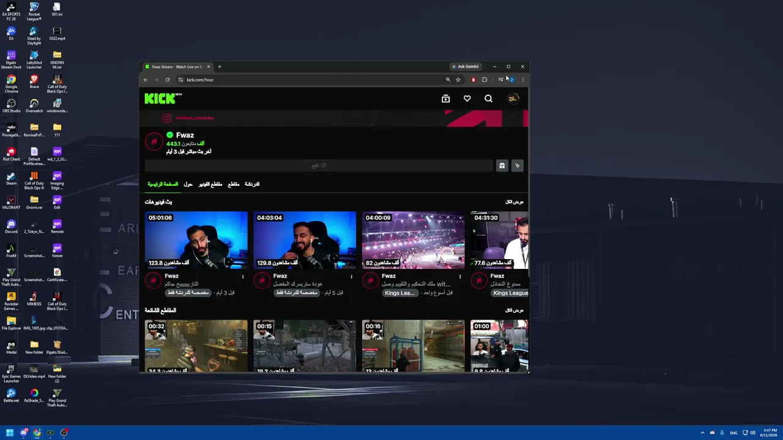Play the 00:15 clip thumbnail
Viewport: 783px width, 440px height.
[305, 346]
